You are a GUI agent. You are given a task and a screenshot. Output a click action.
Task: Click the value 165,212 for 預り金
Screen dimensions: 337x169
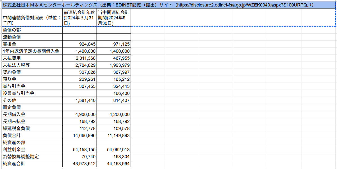pos(114,79)
